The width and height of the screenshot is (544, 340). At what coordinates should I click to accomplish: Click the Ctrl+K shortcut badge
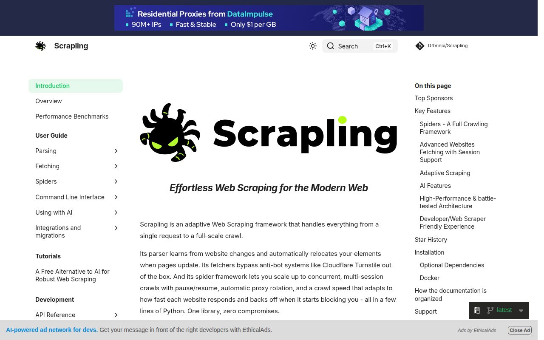pyautogui.click(x=383, y=46)
